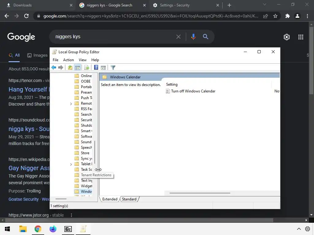Click the Export List toolbar icon
This screenshot has width=314, height=235.
coord(87,68)
